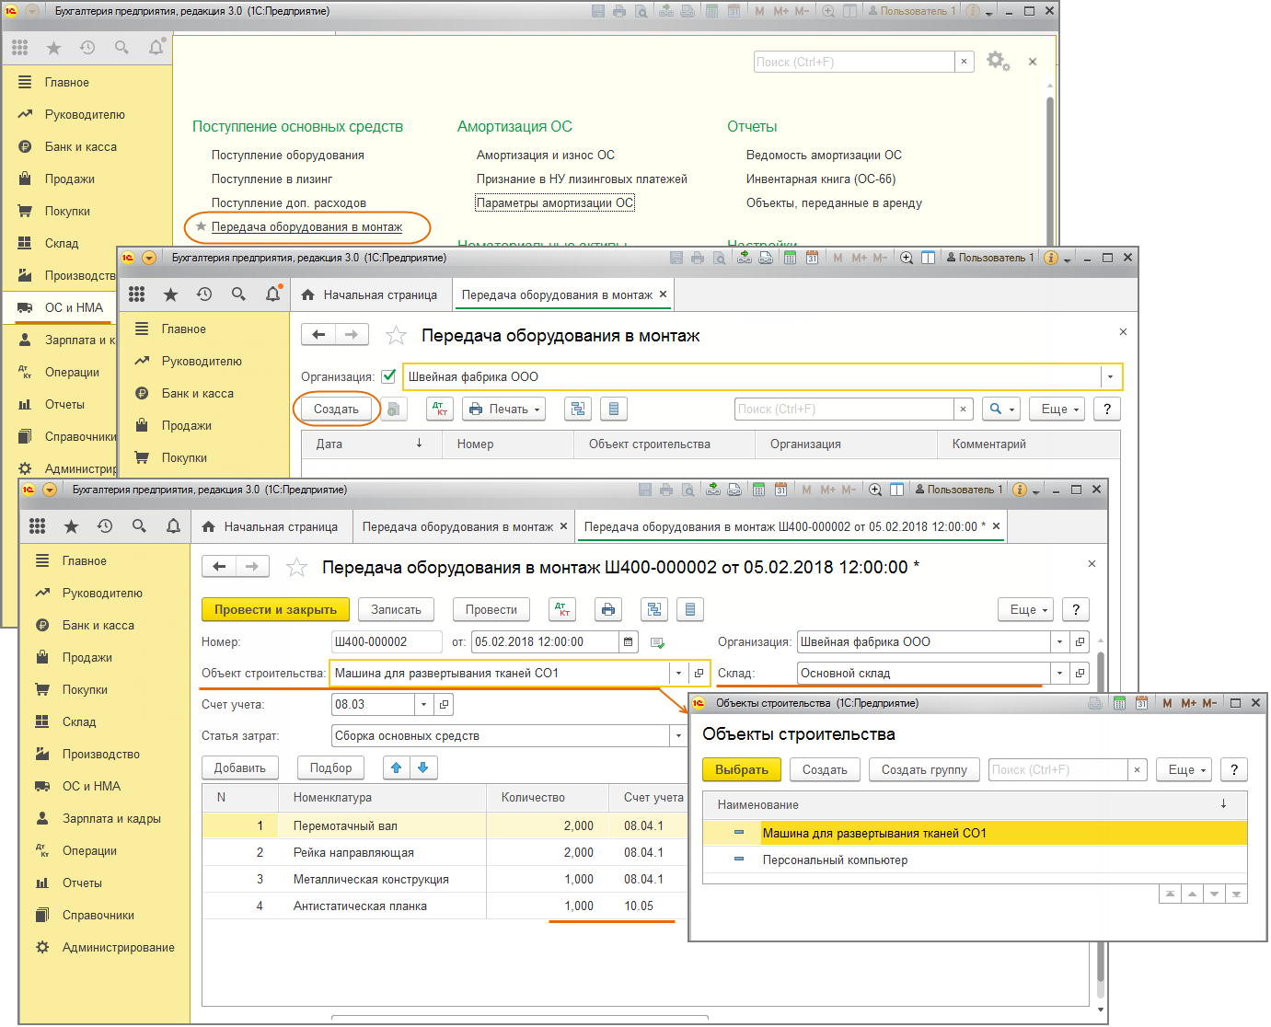Open the Параметры амортизации ОС menu item
Image resolution: width=1271 pixels, height=1027 pixels.
tap(555, 203)
